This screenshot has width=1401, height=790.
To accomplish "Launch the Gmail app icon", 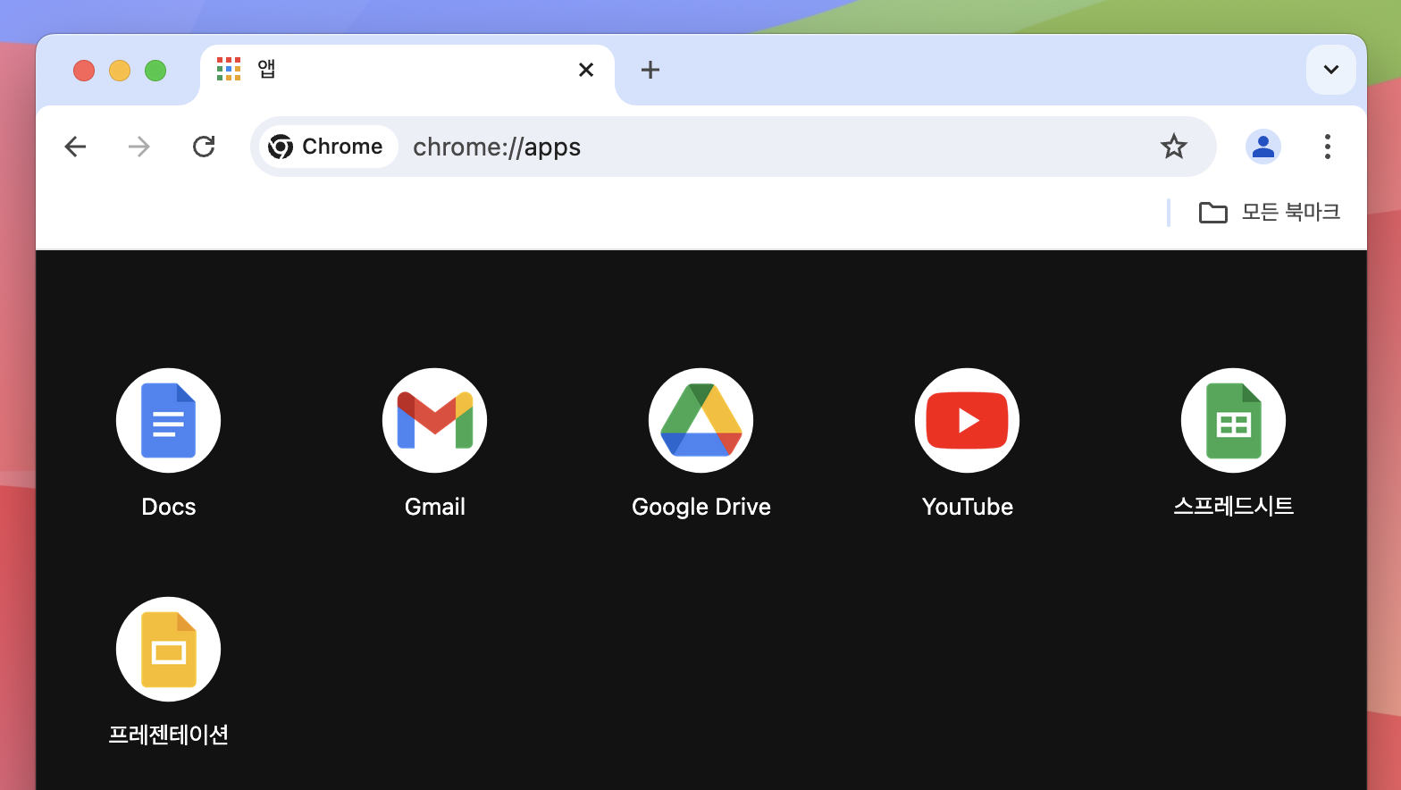I will [x=434, y=420].
